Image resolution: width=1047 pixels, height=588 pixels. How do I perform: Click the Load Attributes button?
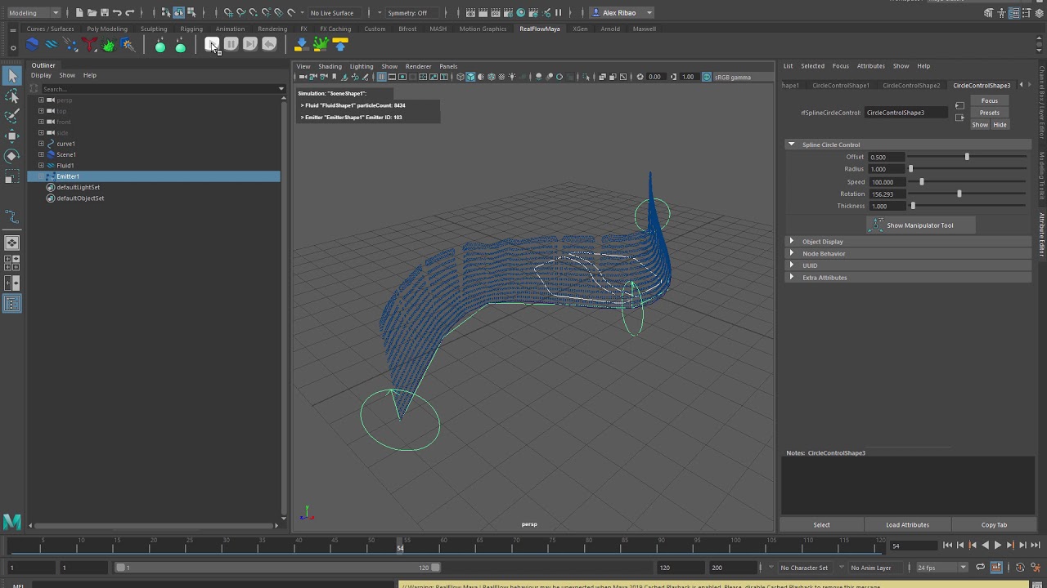pyautogui.click(x=907, y=525)
